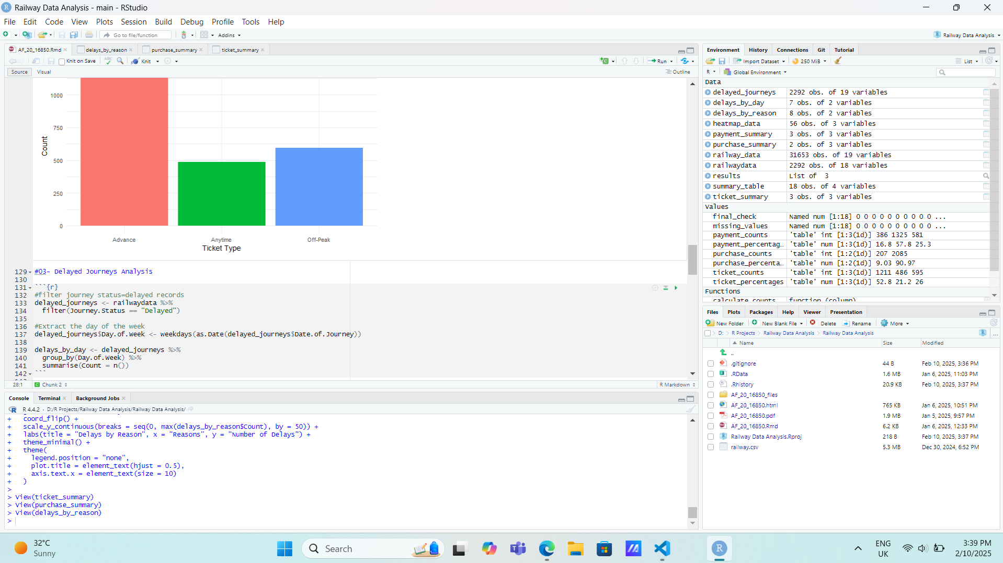The height and width of the screenshot is (563, 1003).
Task: Insert a new code chunk icon
Action: [605, 61]
